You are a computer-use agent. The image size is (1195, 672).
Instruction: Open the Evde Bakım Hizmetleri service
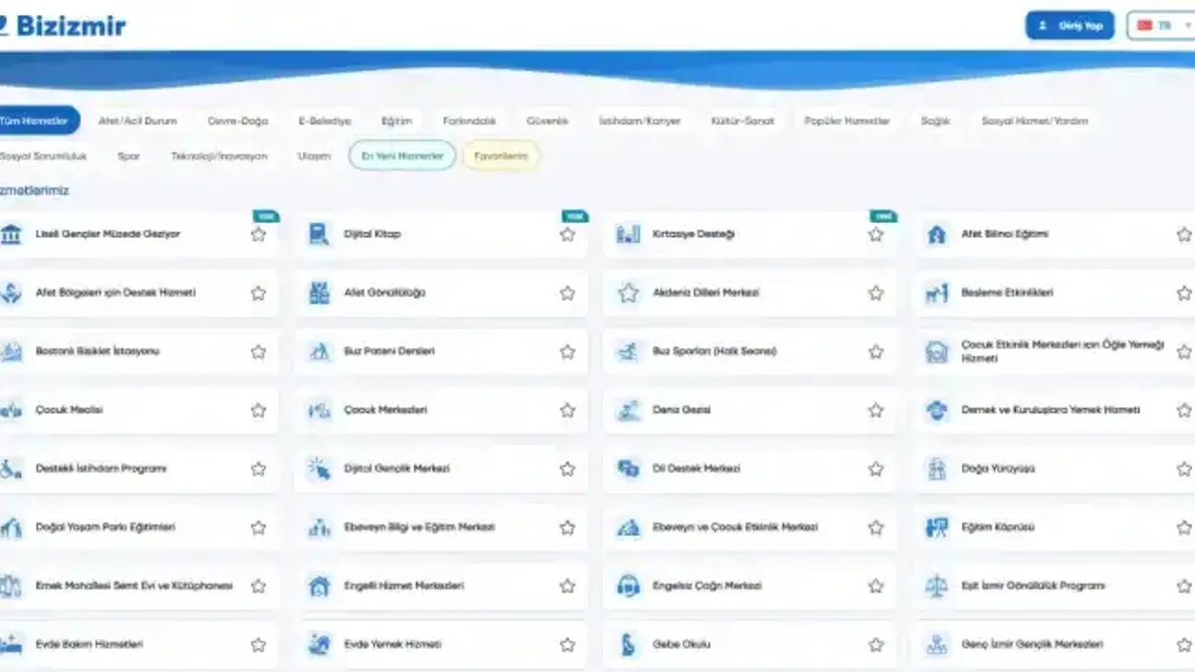(x=137, y=645)
